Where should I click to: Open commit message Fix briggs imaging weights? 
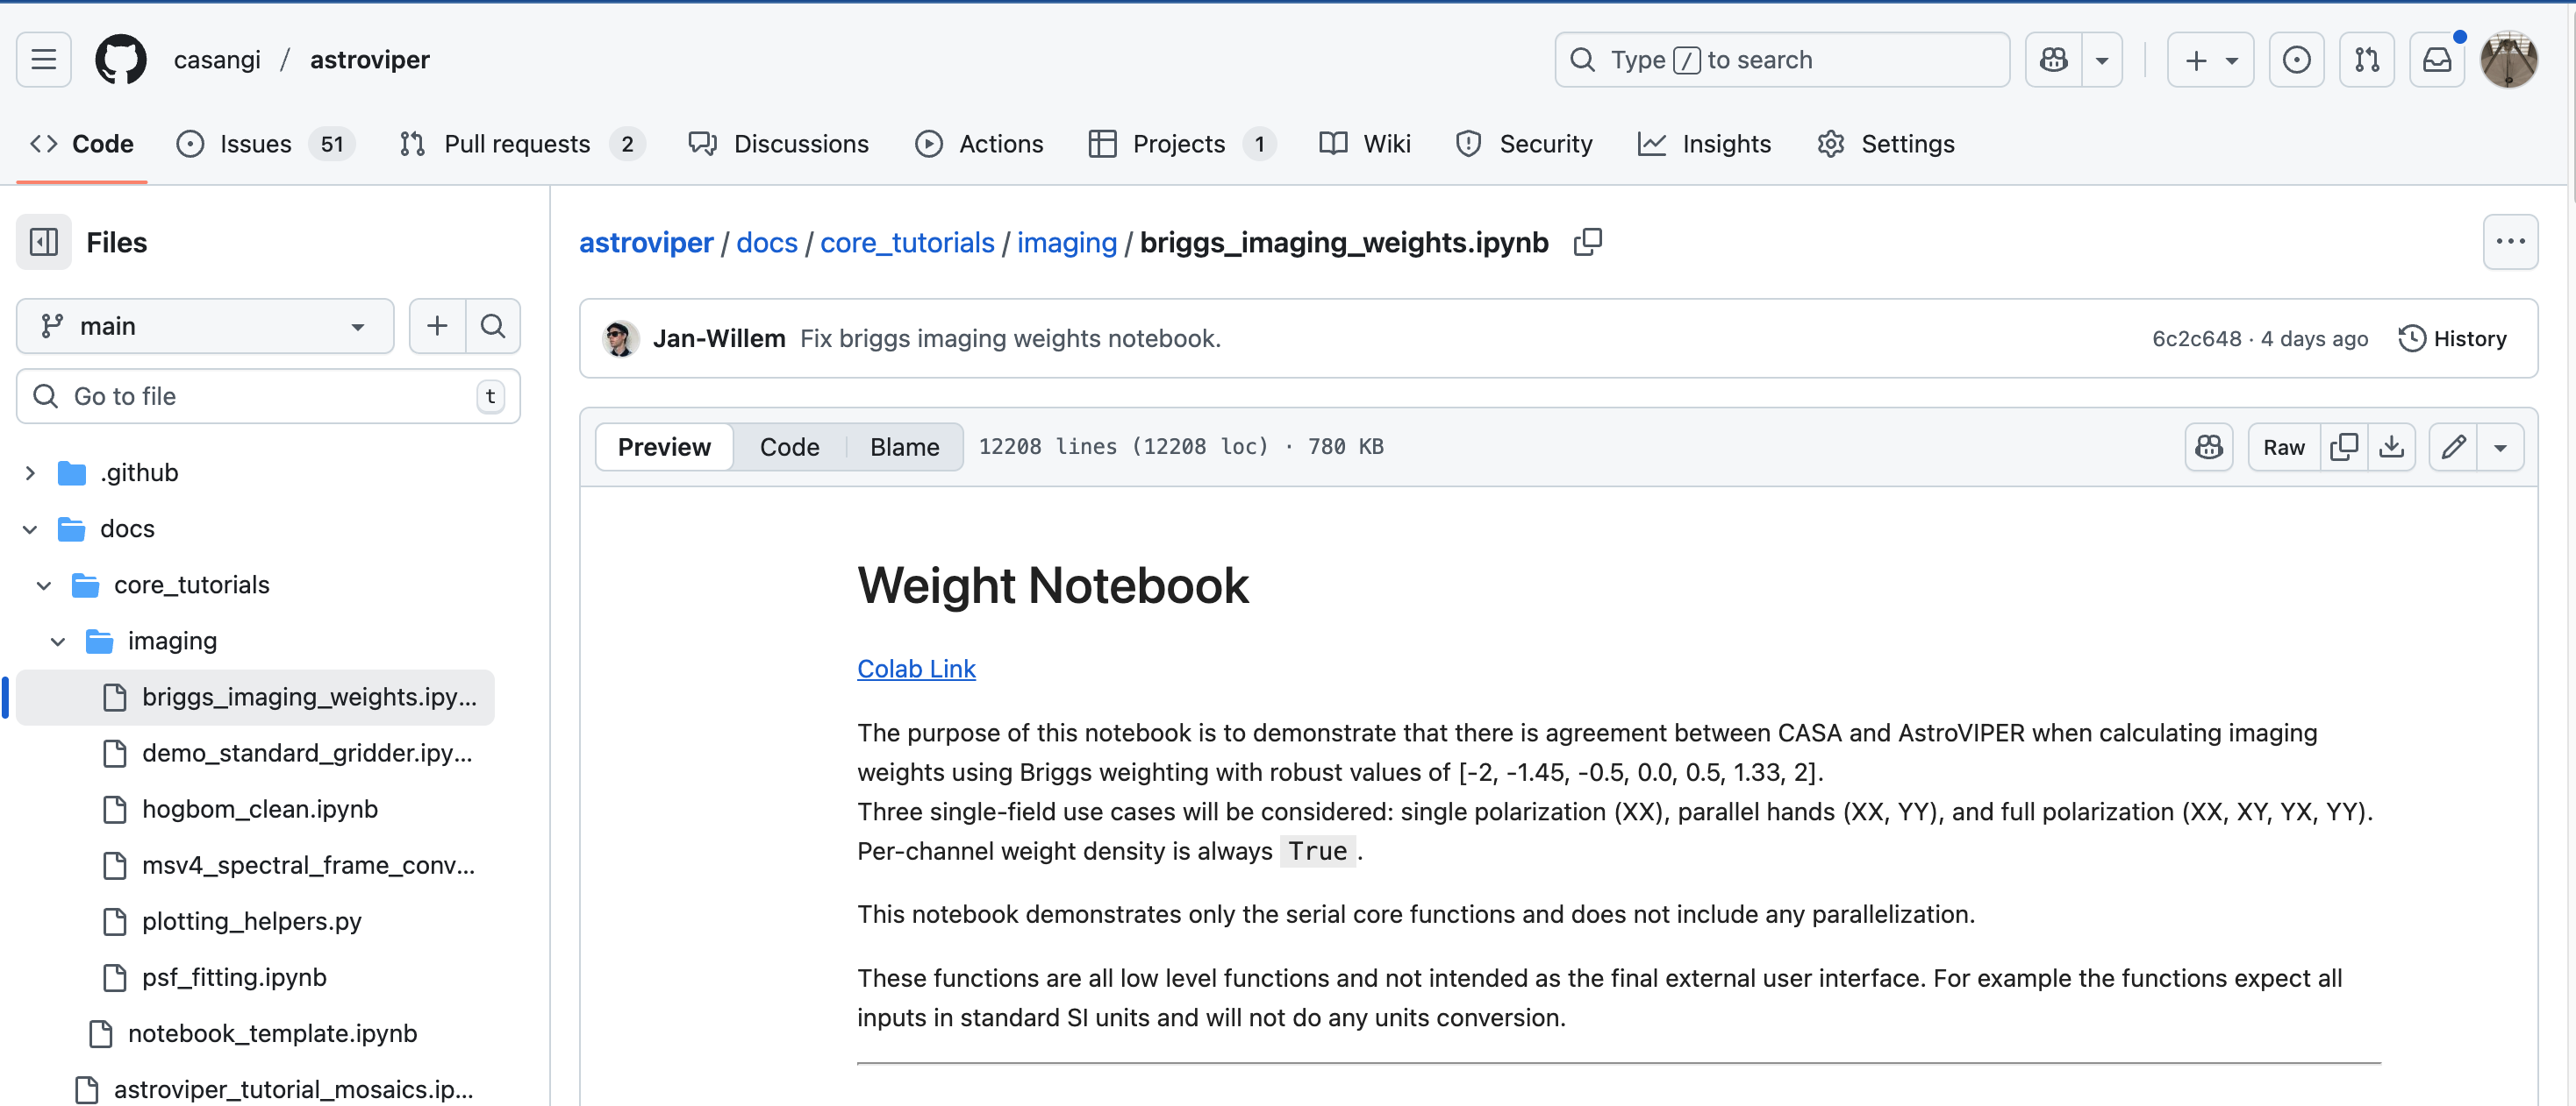coord(1010,338)
